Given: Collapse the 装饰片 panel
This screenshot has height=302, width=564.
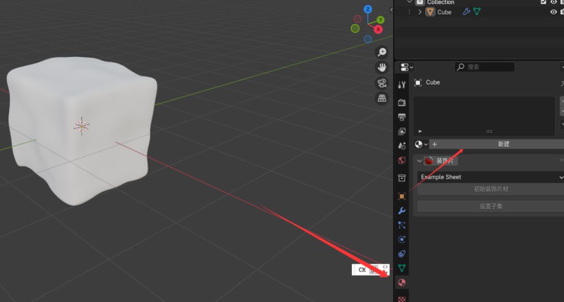Looking at the screenshot, I should click(x=420, y=161).
